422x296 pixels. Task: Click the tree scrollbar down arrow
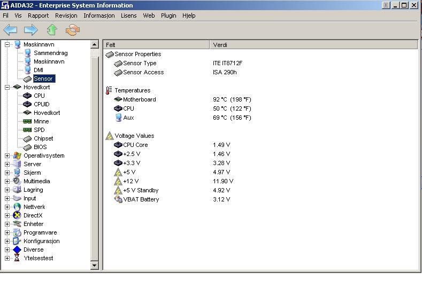(95, 266)
